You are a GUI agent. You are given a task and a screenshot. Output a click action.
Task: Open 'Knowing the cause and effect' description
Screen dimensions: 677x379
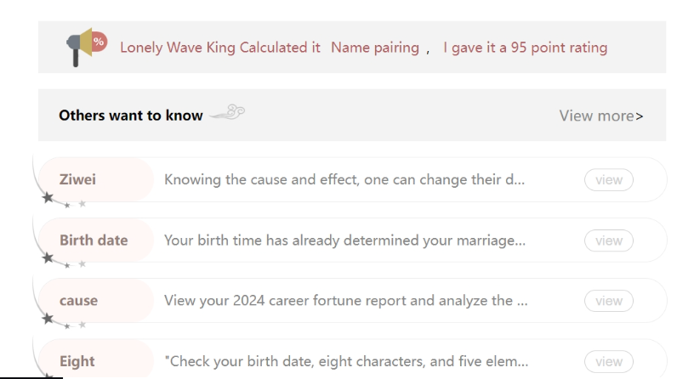coord(344,180)
